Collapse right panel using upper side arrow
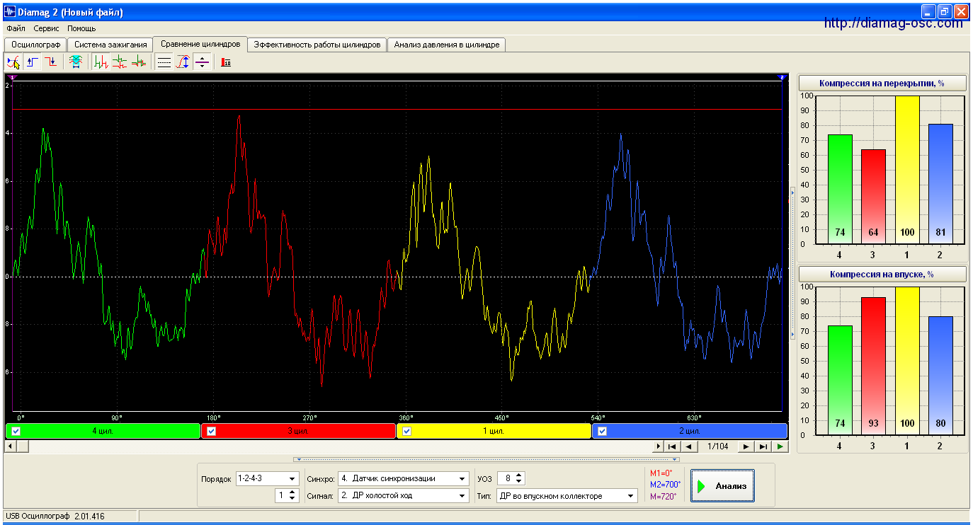This screenshot has width=973, height=525. pyautogui.click(x=792, y=192)
